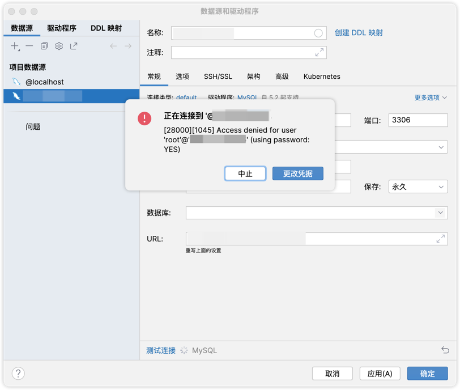The width and height of the screenshot is (460, 390).
Task: Click the revert changes undo icon
Action: pyautogui.click(x=445, y=350)
